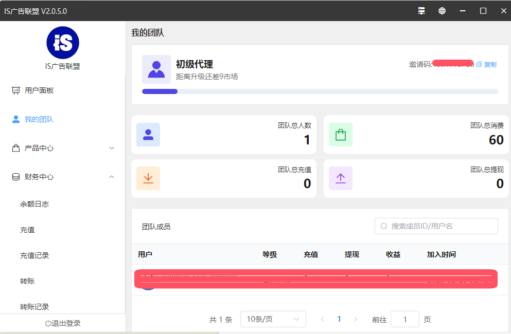The image size is (511, 334).
Task: Open the 余额日志 submenu item
Action: coord(34,204)
